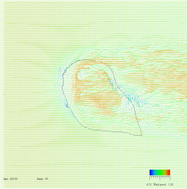187x189 pixels.
Task: Click the green middle of color legend
Action: coord(160,172)
